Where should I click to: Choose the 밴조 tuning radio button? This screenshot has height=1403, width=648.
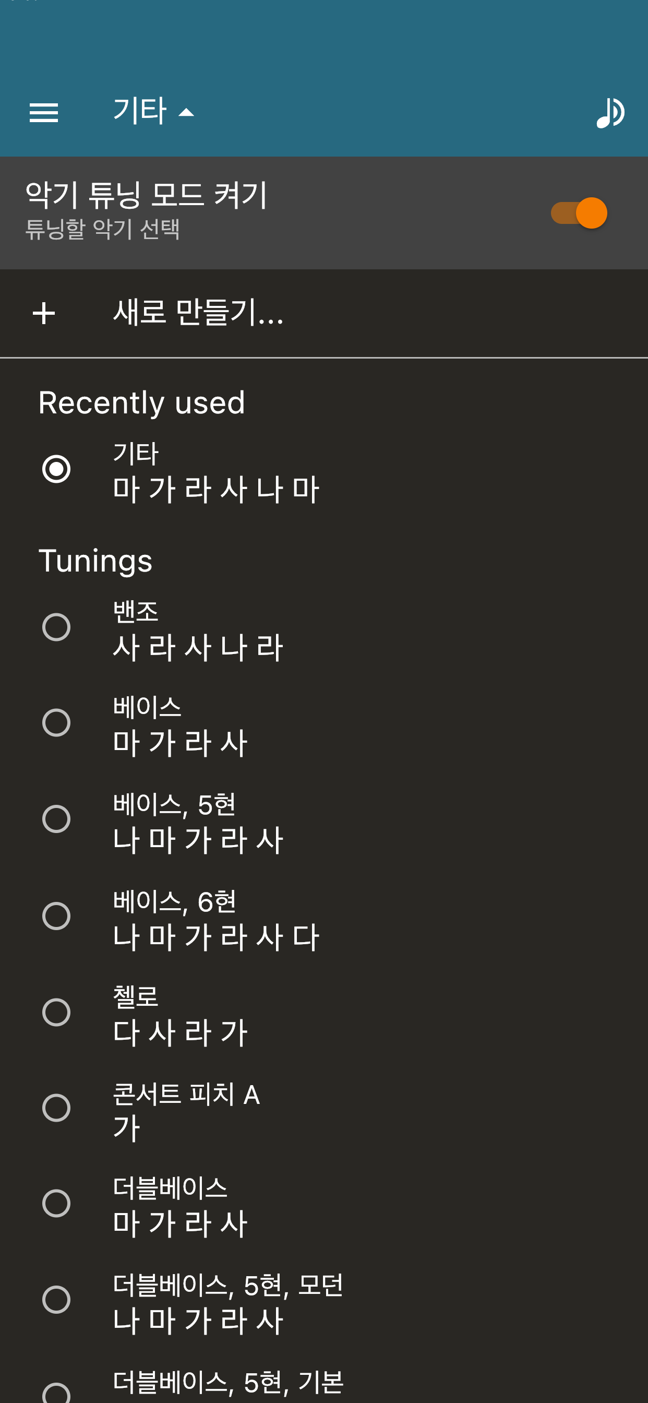pyautogui.click(x=57, y=627)
